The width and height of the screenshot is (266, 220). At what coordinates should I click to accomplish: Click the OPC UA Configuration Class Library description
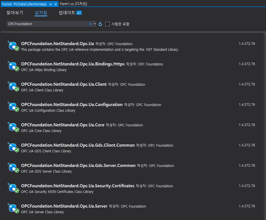pyautogui.click(x=48, y=111)
